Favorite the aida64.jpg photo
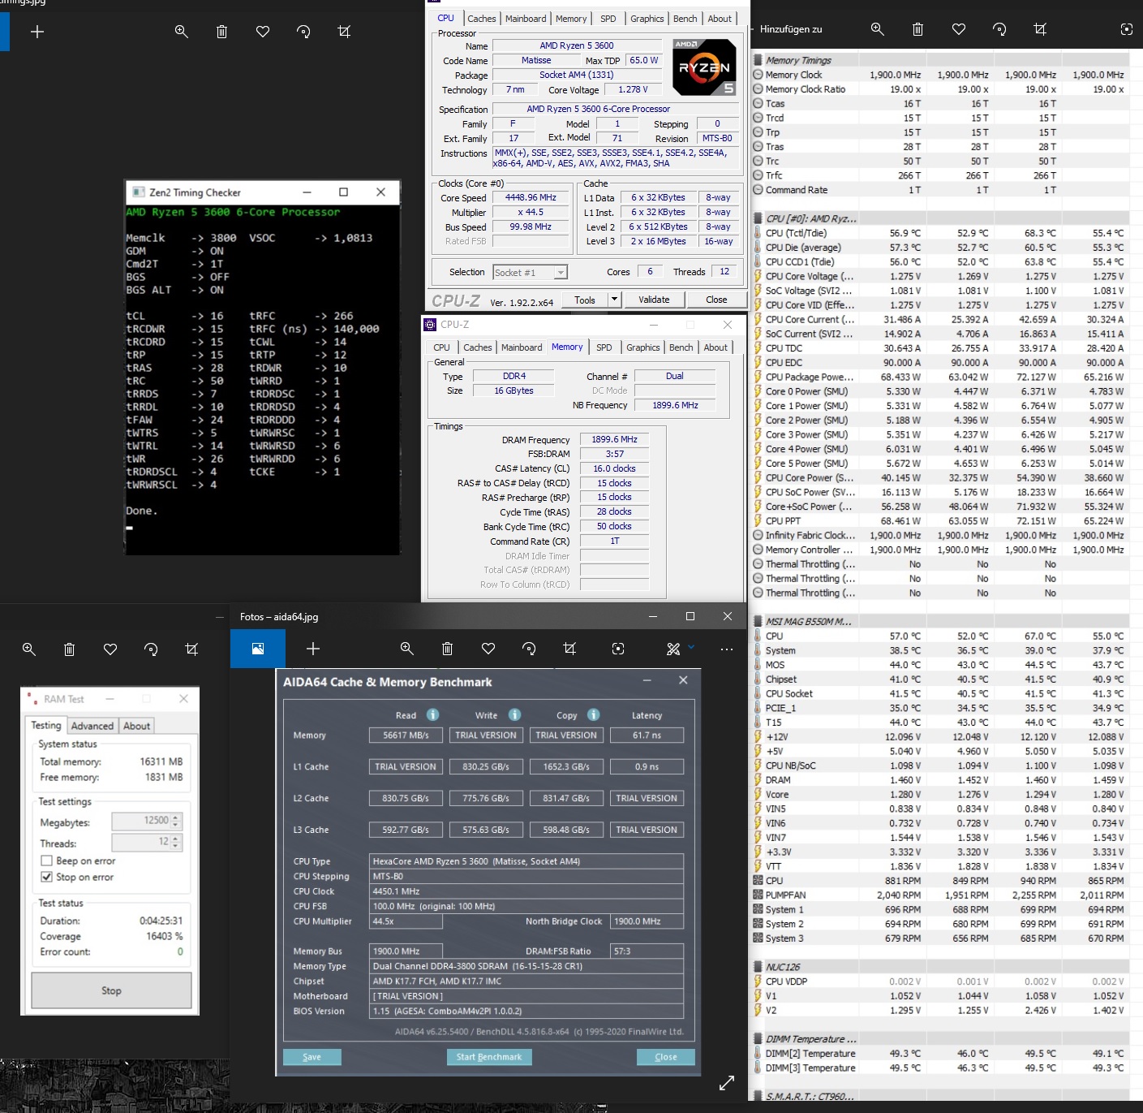The height and width of the screenshot is (1113, 1143). click(488, 649)
